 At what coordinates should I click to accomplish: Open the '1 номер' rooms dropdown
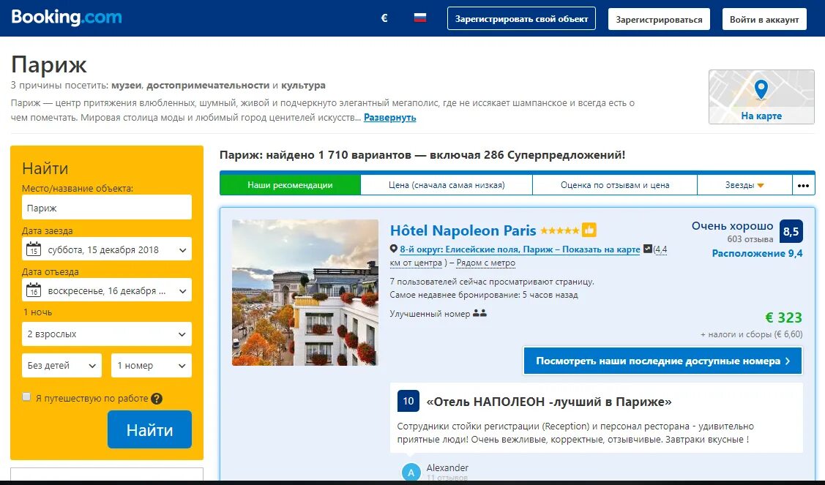(x=152, y=366)
